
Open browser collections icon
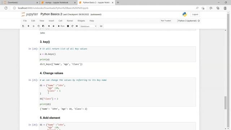[218, 8]
